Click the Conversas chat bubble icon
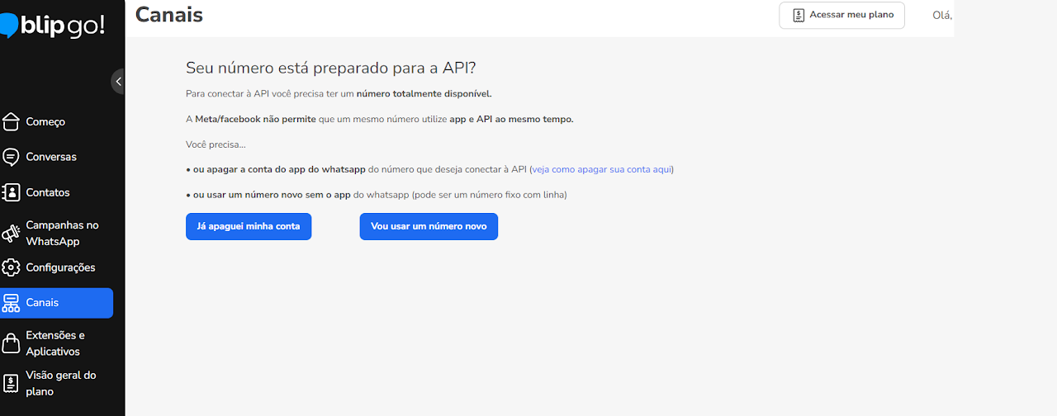1057x416 pixels. 11,157
